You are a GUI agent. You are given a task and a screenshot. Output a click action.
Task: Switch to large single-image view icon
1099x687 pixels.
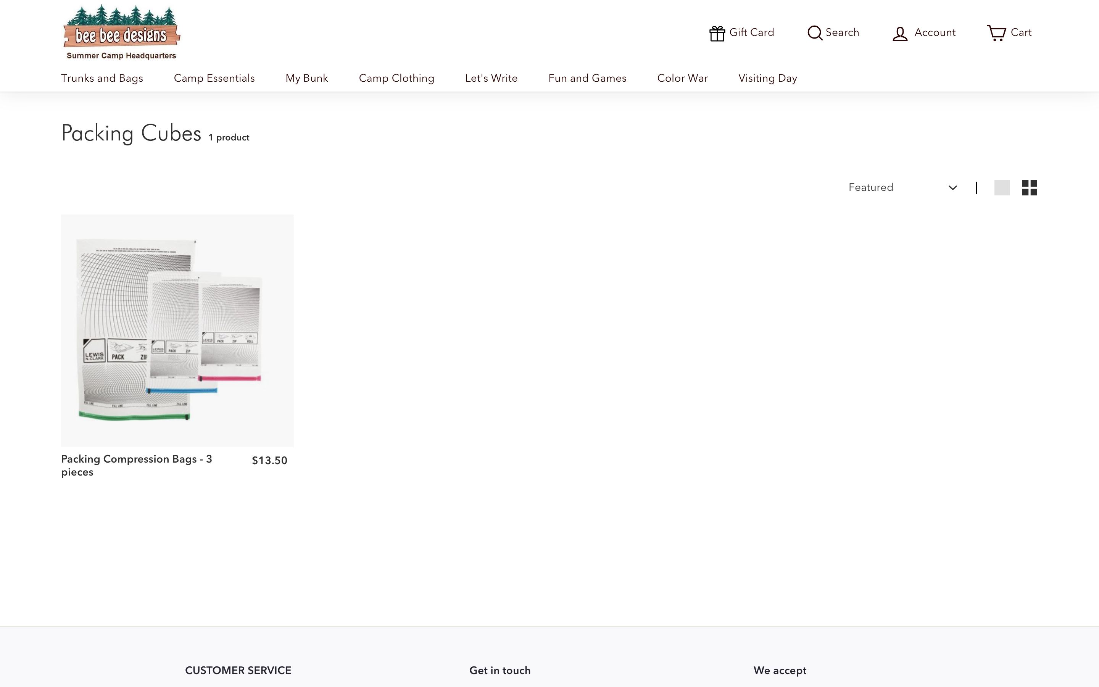(x=1002, y=187)
